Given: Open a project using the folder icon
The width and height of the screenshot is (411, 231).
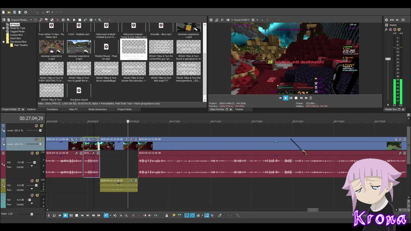Looking at the screenshot, I should pyautogui.click(x=9, y=12).
